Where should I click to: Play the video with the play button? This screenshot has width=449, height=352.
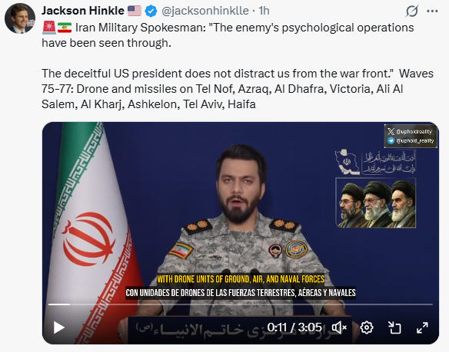(58, 327)
